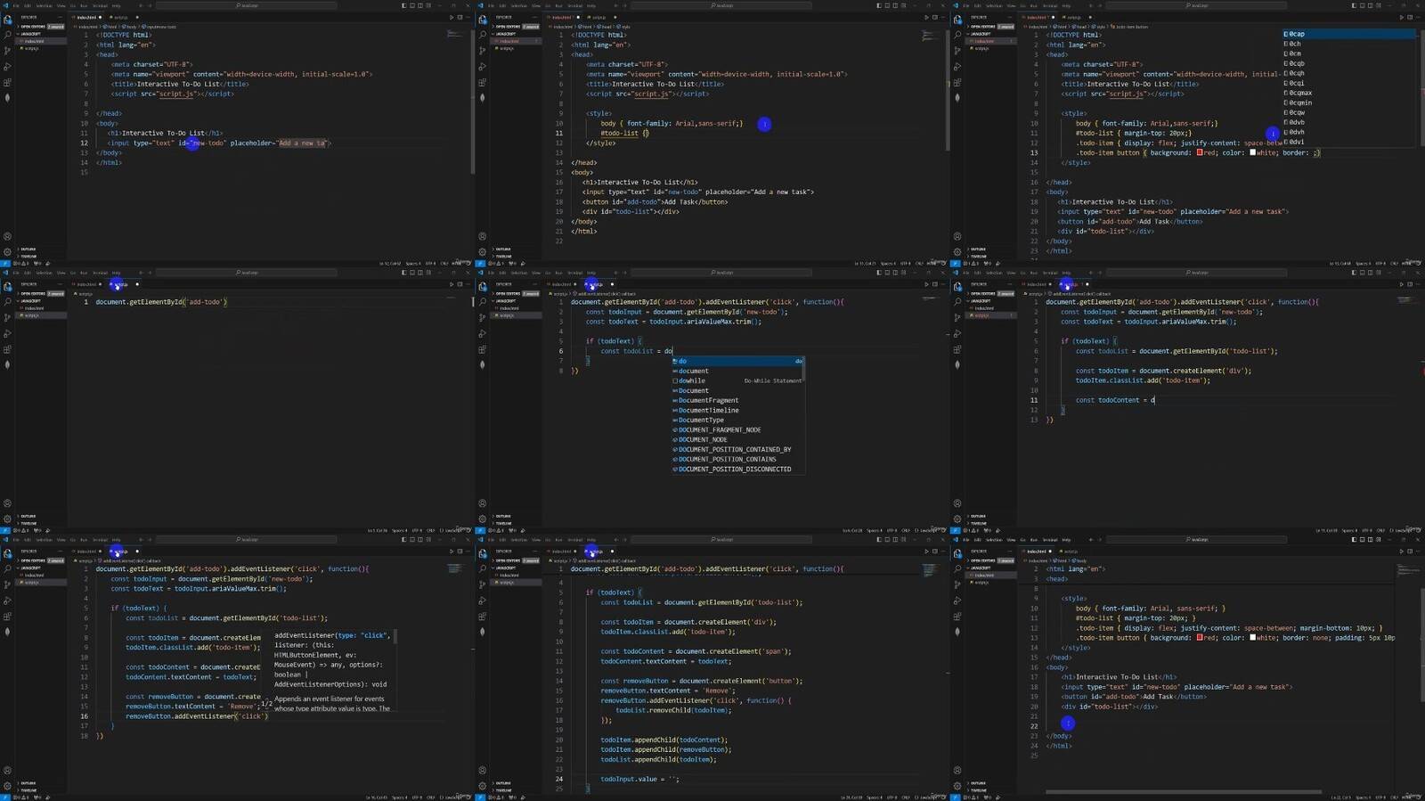This screenshot has height=801, width=1425.
Task: Open Extensions view in top-left VS Code window
Action: [x=7, y=82]
